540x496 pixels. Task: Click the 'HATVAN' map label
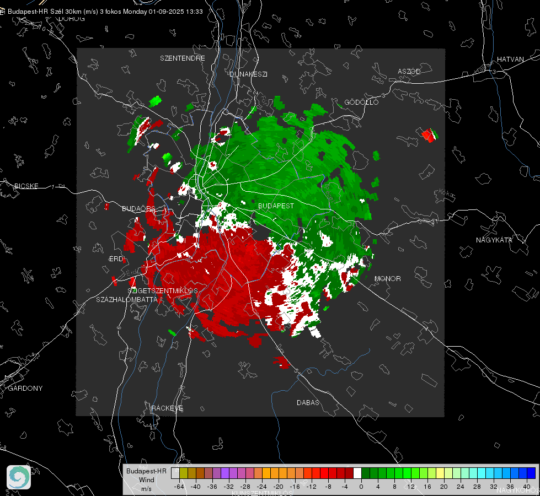(510, 59)
